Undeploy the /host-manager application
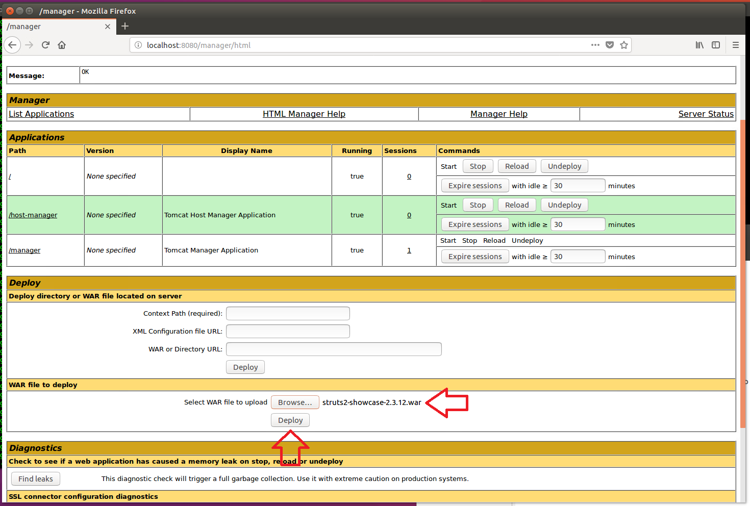The width and height of the screenshot is (750, 506). click(x=564, y=205)
